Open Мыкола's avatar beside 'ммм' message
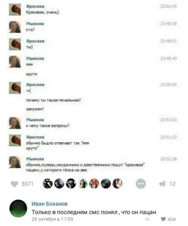 (15, 62)
